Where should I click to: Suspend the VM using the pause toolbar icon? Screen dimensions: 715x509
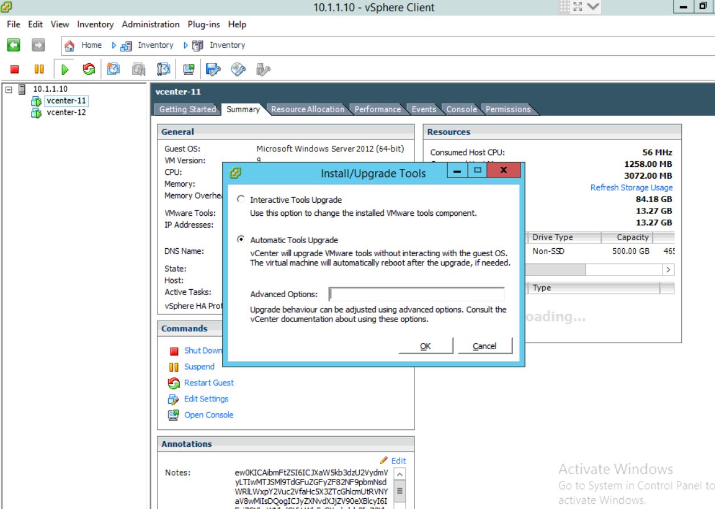38,68
